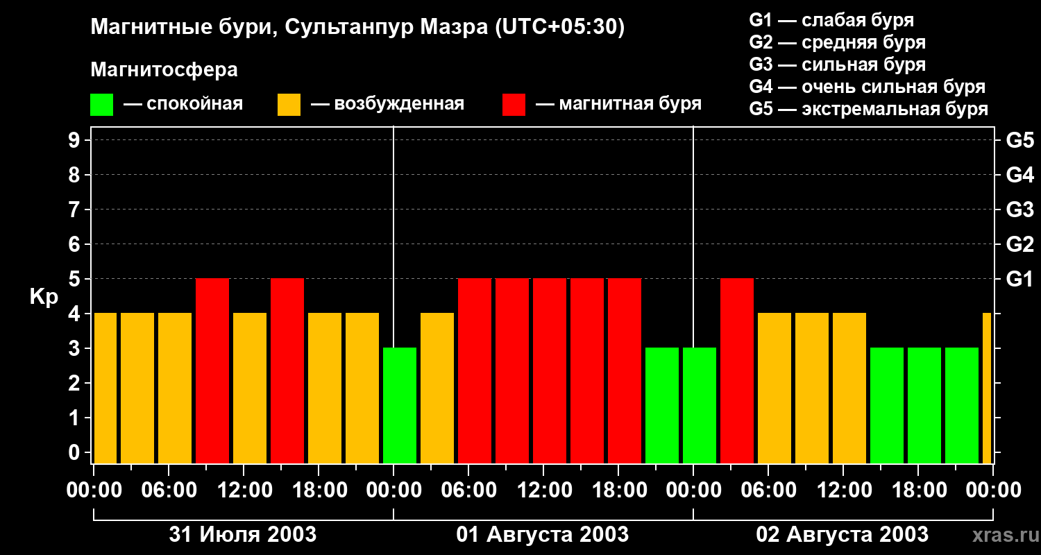Click the '18:00' time label above 01 Августа
Screen dimensions: 1041x555
click(x=618, y=490)
